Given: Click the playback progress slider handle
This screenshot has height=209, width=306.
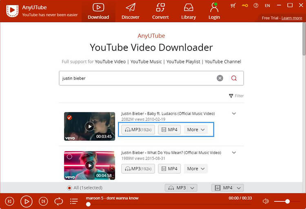Looking at the screenshot, I should tap(88, 204).
